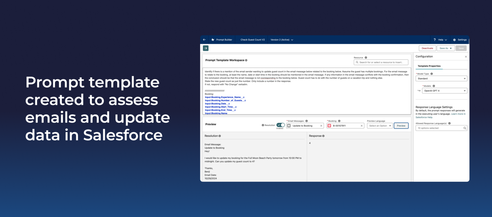Open the Settings gear in the header

coord(454,39)
